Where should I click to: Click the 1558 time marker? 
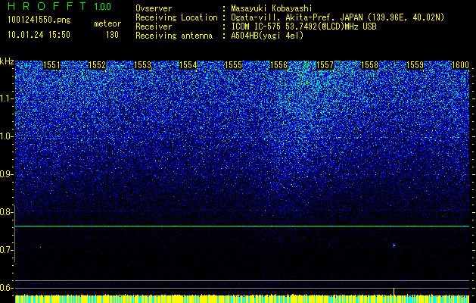[x=370, y=65]
